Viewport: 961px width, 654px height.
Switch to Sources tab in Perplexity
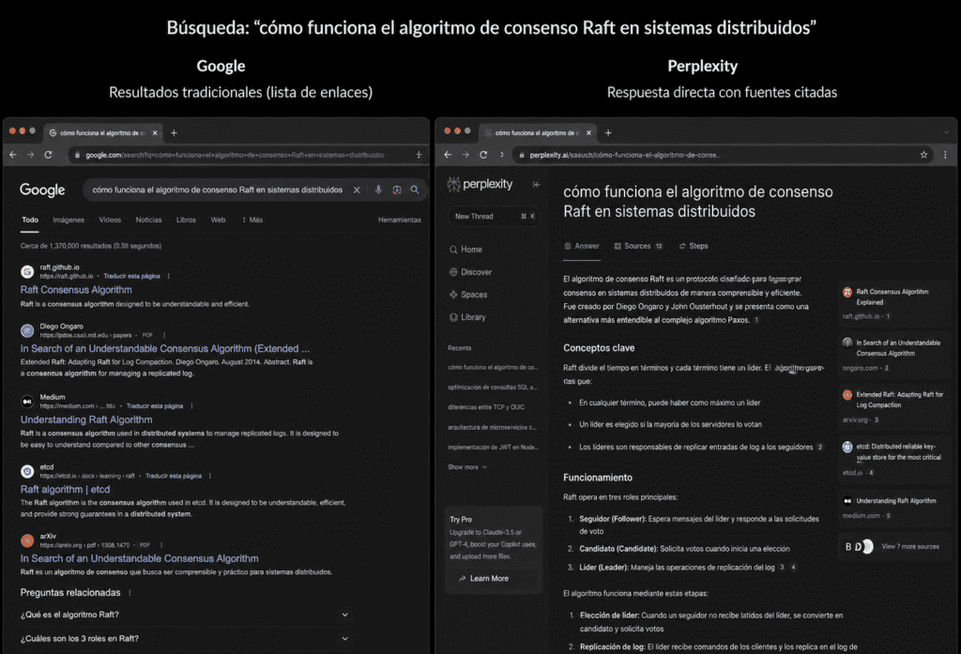click(638, 247)
